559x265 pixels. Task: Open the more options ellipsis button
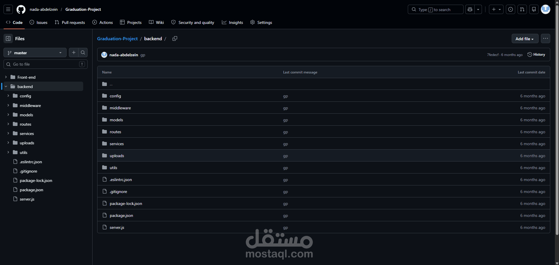click(546, 38)
